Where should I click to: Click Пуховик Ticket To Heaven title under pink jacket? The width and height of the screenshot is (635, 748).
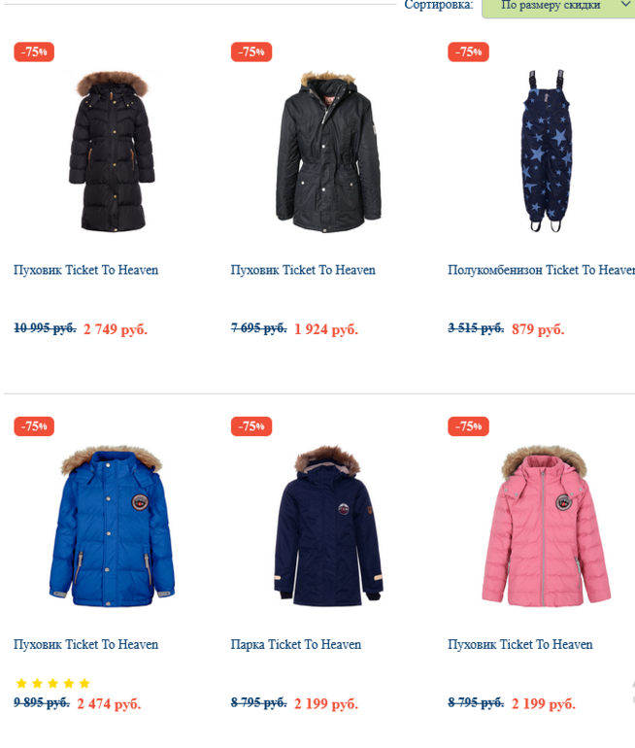[520, 644]
